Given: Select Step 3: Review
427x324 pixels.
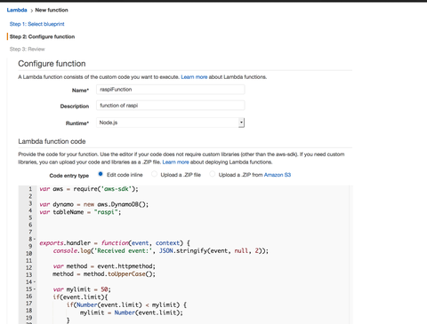Looking at the screenshot, I should tap(27, 49).
